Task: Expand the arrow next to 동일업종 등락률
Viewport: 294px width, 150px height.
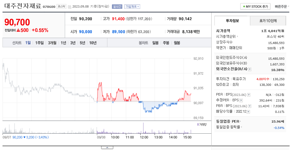Action: (x=241, y=127)
